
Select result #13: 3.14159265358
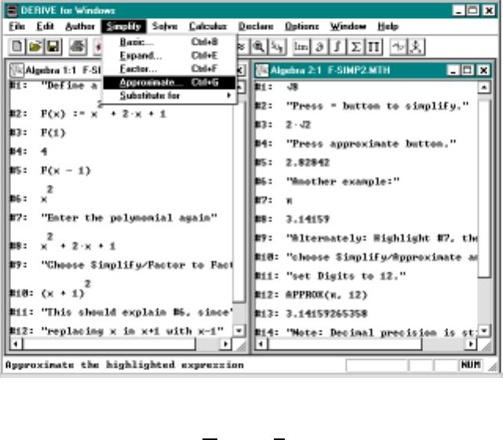pos(326,313)
